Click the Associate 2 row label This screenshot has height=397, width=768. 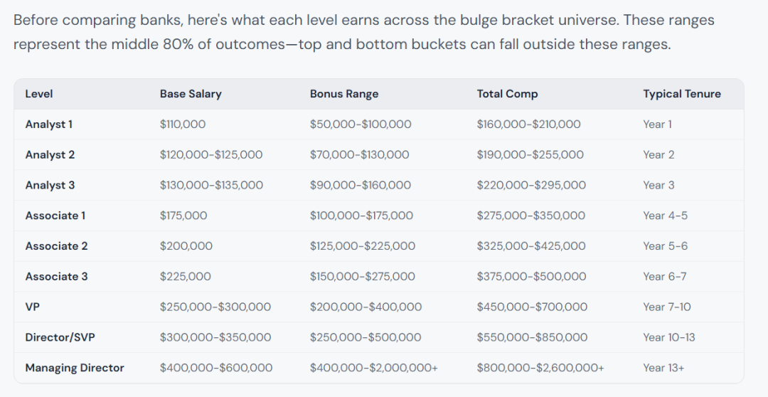(x=56, y=246)
